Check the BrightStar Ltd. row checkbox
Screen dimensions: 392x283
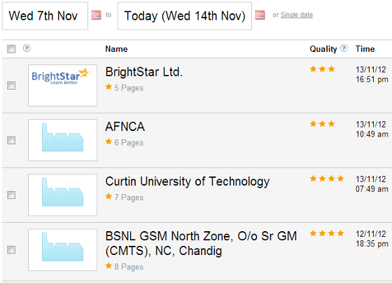pos(11,85)
